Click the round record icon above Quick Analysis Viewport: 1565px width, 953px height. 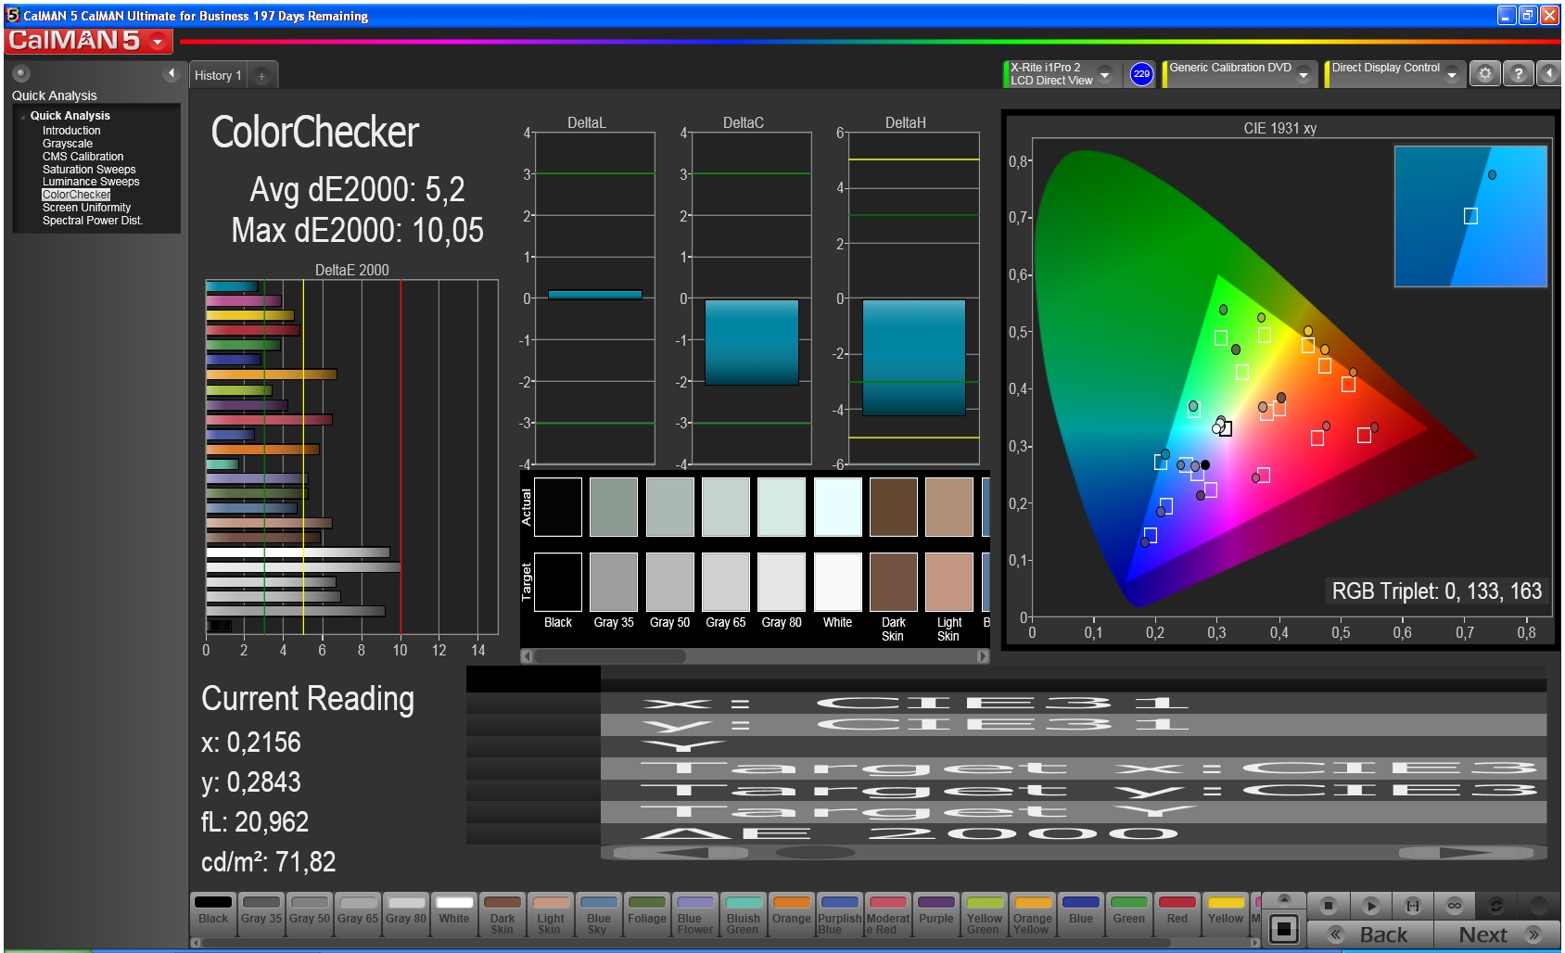(21, 73)
